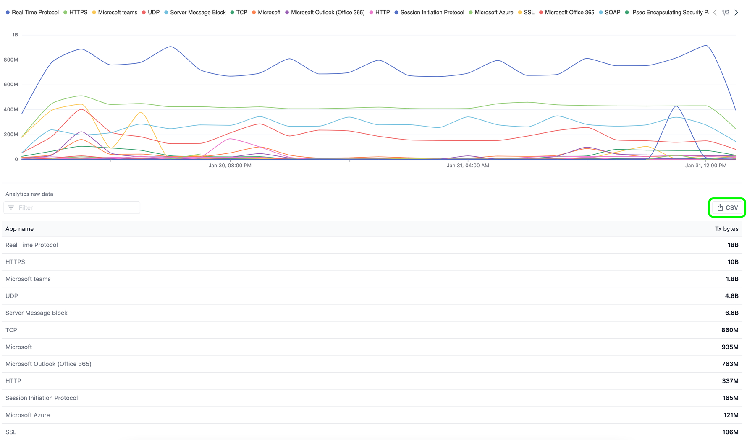Toggle Real Time Protocol legend series
Image resolution: width=747 pixels, height=440 pixels.
[x=32, y=13]
